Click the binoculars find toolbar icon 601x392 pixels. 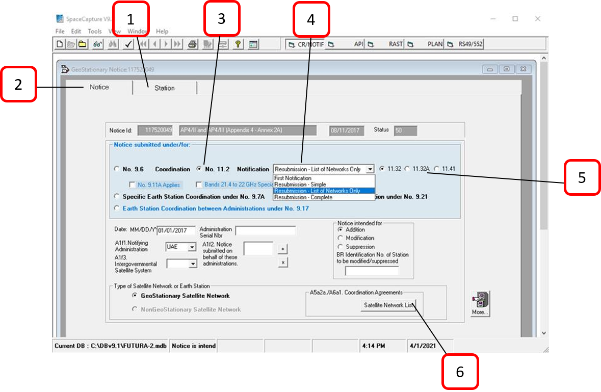[112, 44]
